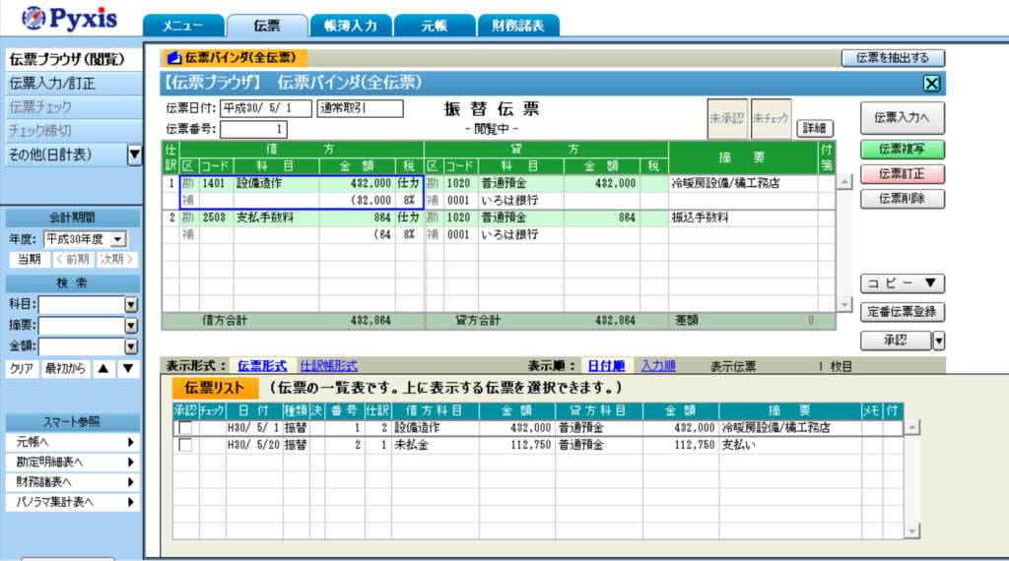Open 勘定明細表へ smart reference arrow
The height and width of the screenshot is (561, 1009).
point(130,462)
